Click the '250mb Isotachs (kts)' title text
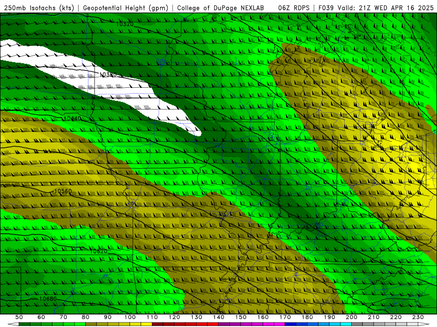437x327 pixels. [x=39, y=8]
